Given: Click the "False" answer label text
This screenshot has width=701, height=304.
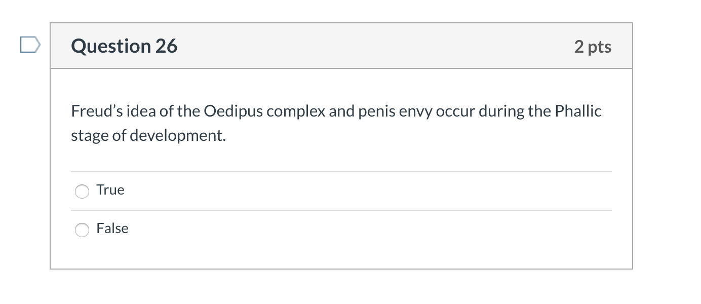Looking at the screenshot, I should (x=112, y=229).
